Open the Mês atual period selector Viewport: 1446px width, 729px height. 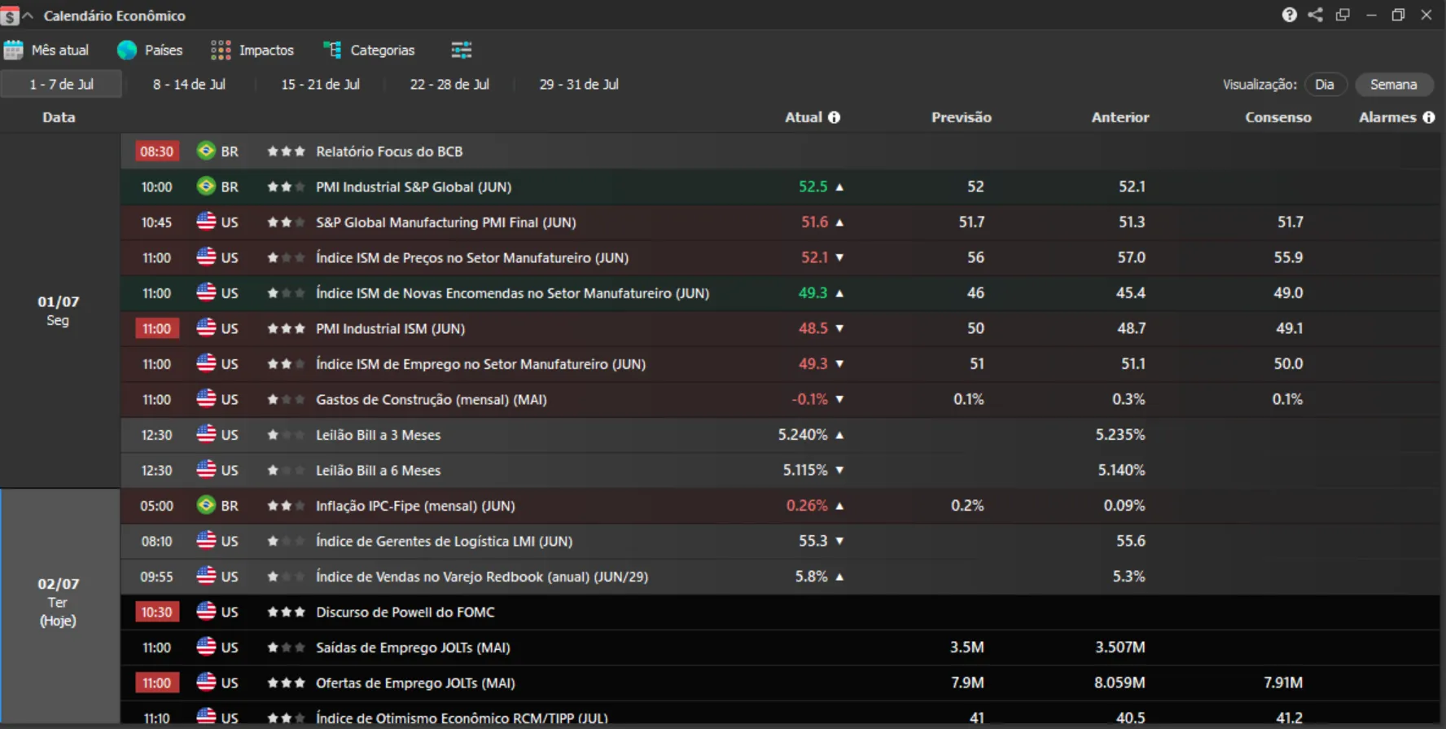click(x=46, y=51)
